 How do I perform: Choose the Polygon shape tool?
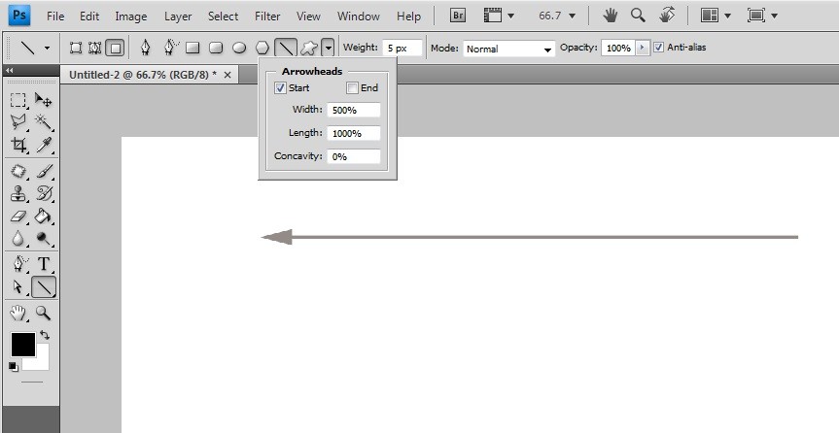click(262, 49)
